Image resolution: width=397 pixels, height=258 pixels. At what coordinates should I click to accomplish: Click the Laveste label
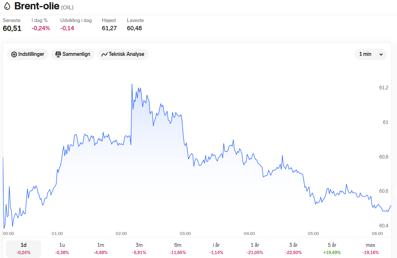point(136,20)
